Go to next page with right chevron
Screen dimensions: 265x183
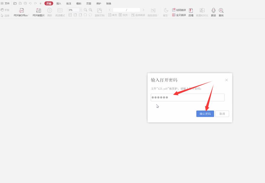click(143, 10)
